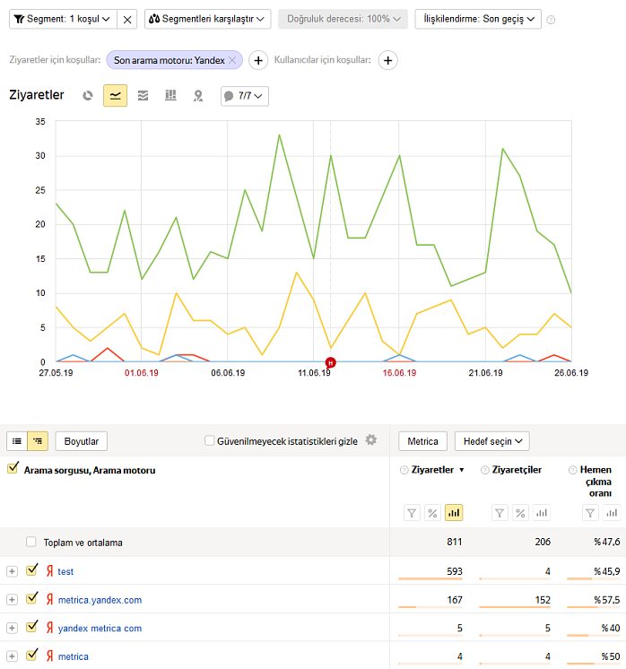The height and width of the screenshot is (669, 626).
Task: Click the %47,6 bounce rate total
Action: 607,542
